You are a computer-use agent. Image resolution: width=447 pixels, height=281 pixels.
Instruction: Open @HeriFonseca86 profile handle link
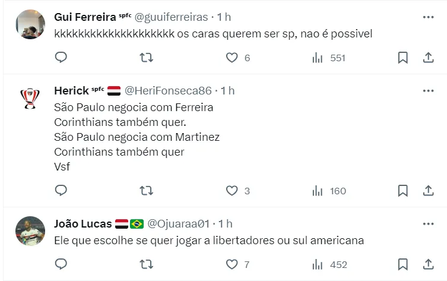[167, 91]
